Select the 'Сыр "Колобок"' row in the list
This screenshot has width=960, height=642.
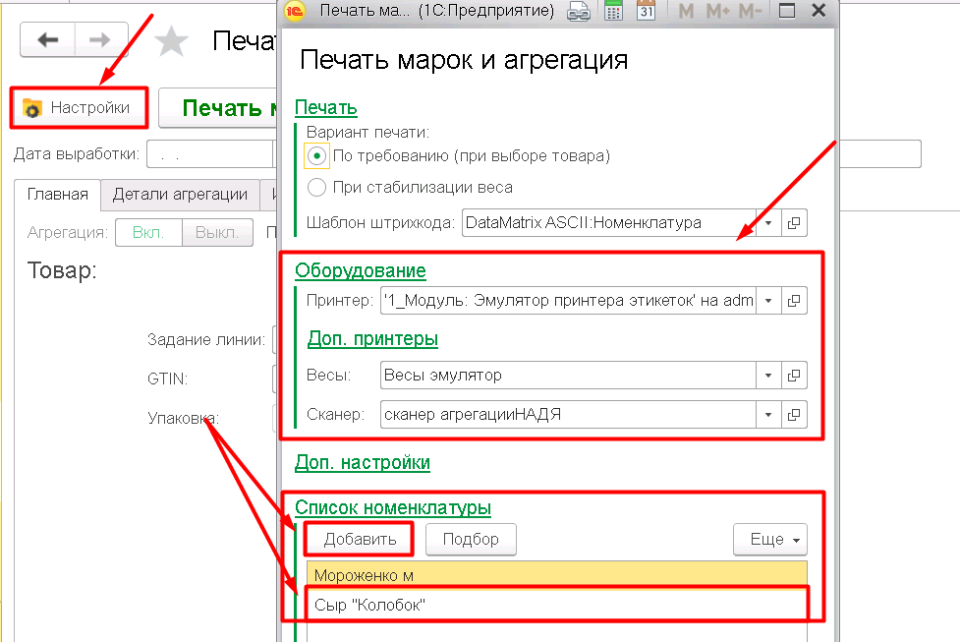[556, 606]
